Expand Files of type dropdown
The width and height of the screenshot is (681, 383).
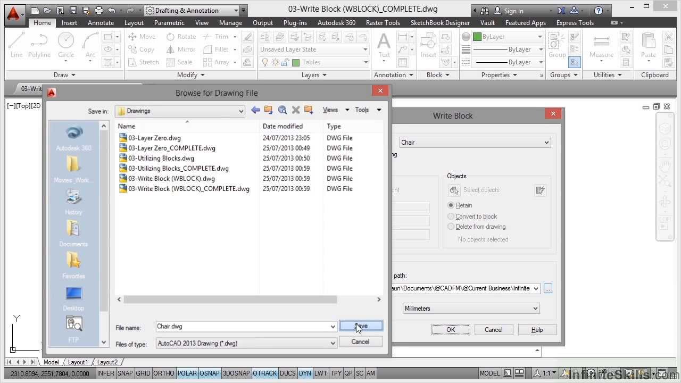click(333, 344)
